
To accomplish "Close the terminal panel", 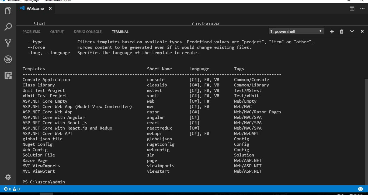I will (x=362, y=32).
